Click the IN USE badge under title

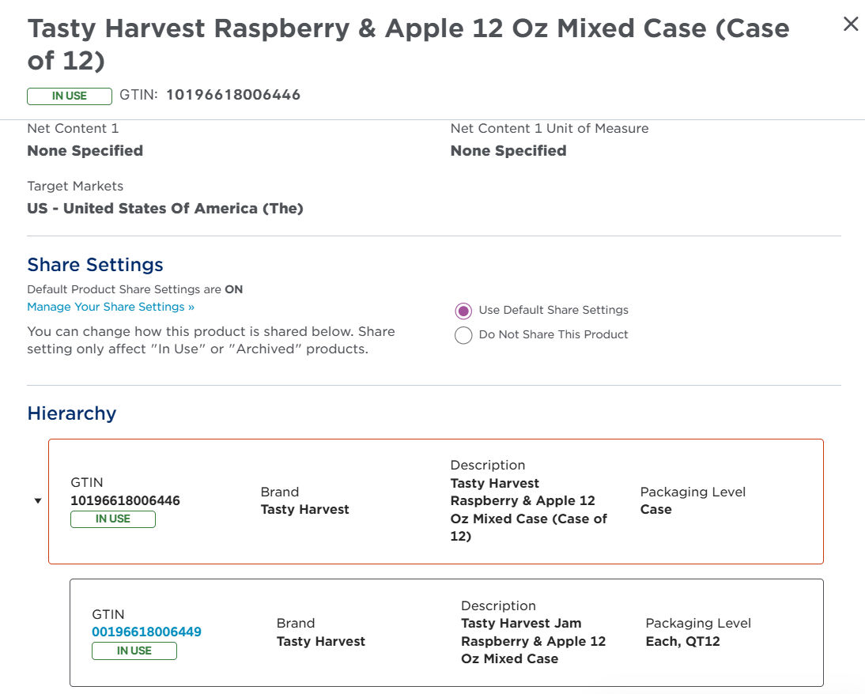pos(70,96)
